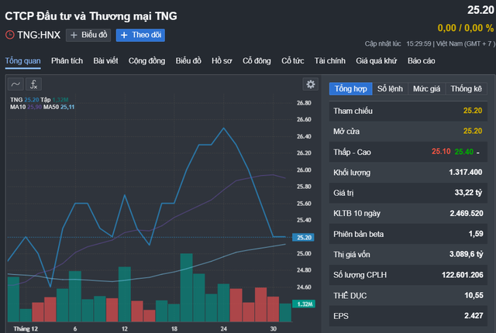496x333 pixels.
Task: Open chart settings gear icon
Action: (x=311, y=84)
